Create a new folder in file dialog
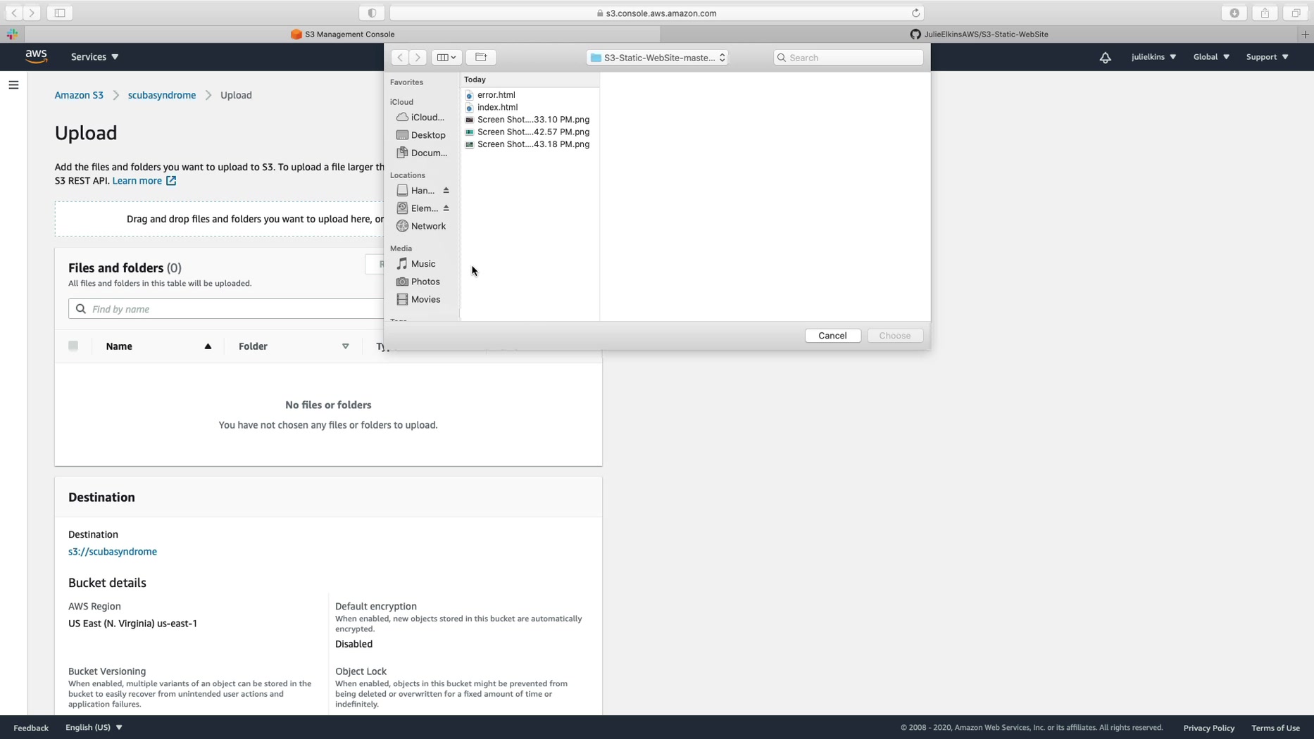This screenshot has width=1314, height=739. [x=481, y=57]
